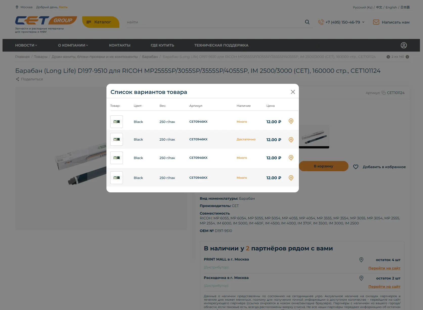Open the Каталог button
Viewport: 423px width, 310px height.
101,22
